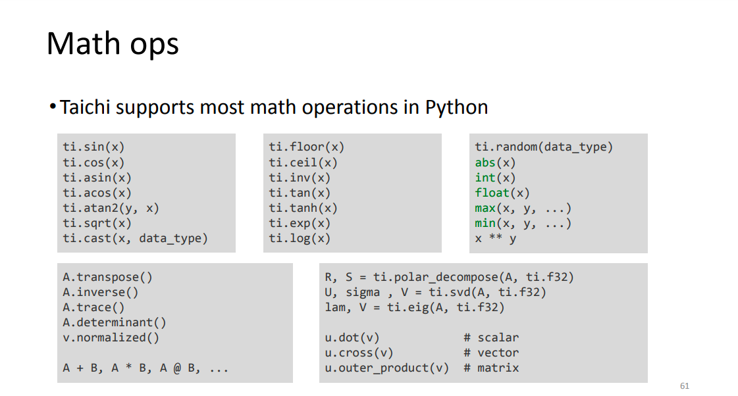Click the 'Math ops' slide title
This screenshot has height=396, width=738.
(113, 43)
